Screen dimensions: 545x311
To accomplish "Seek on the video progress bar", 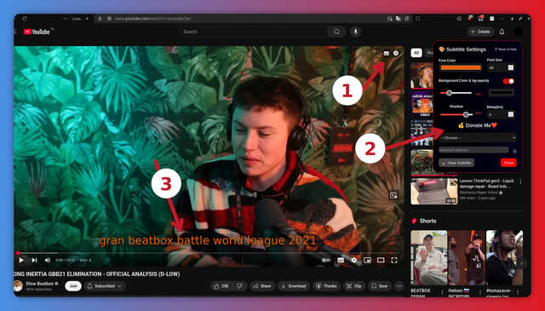I will [209, 253].
